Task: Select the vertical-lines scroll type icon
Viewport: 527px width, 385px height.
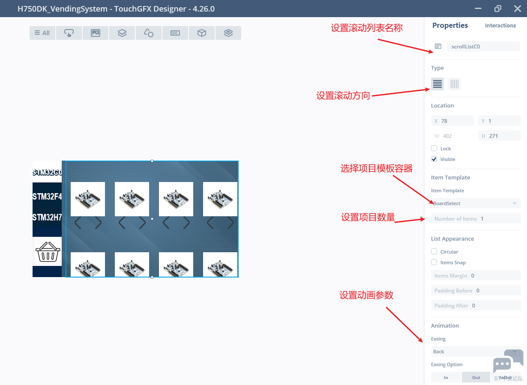Action: (455, 84)
